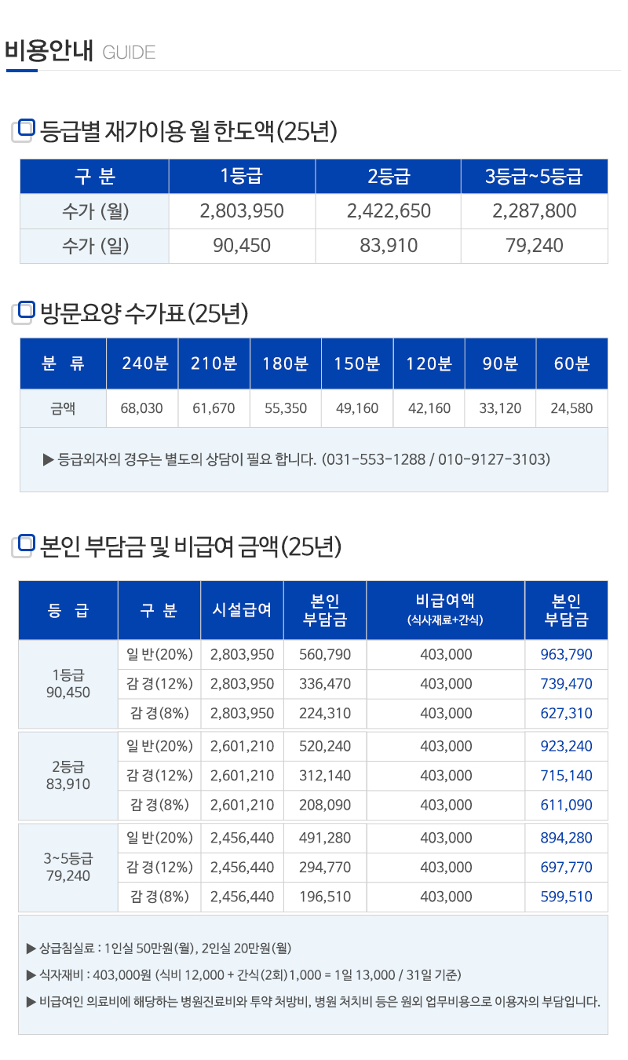Click the 시설급여 column header

point(242,610)
